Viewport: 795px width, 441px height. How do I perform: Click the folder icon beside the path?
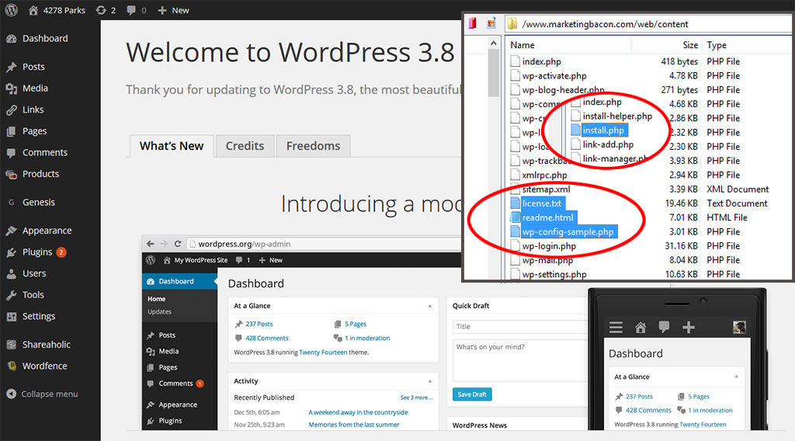click(x=512, y=24)
